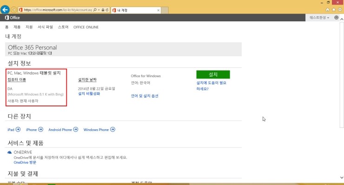This screenshot has height=185, width=344.
Task: Open the OneDrive 방문 link
Action: pyautogui.click(x=25, y=162)
